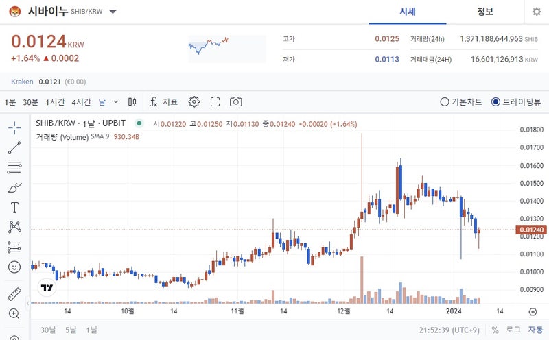The image size is (549, 340).
Task: Click the TradingView logo on chart
Action: tap(47, 287)
